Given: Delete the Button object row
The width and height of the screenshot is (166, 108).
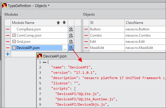Looking at the screenshot, I should point(86,29).
